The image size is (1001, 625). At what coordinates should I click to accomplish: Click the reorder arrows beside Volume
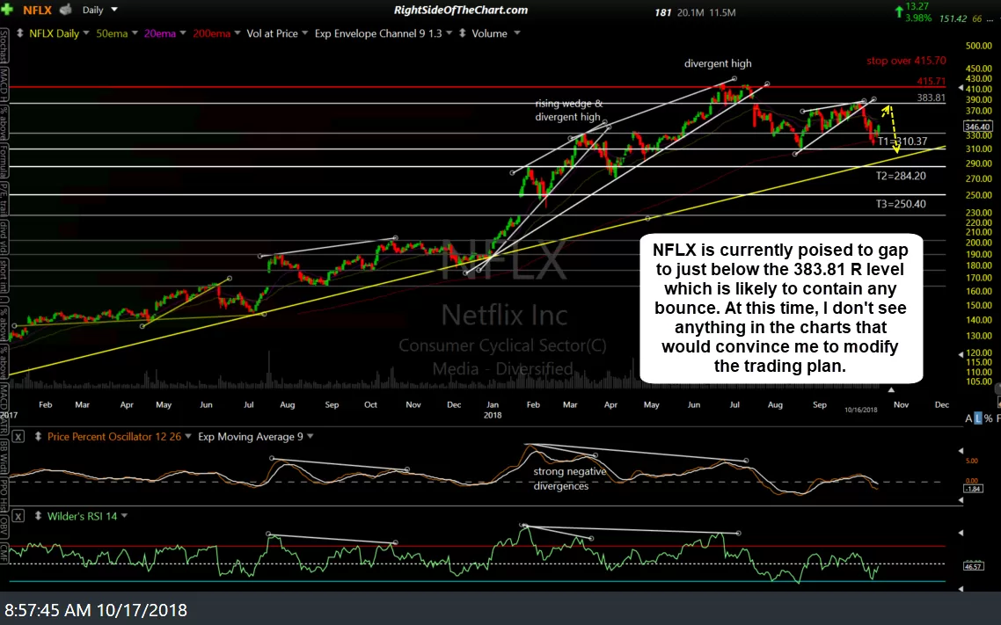(462, 33)
